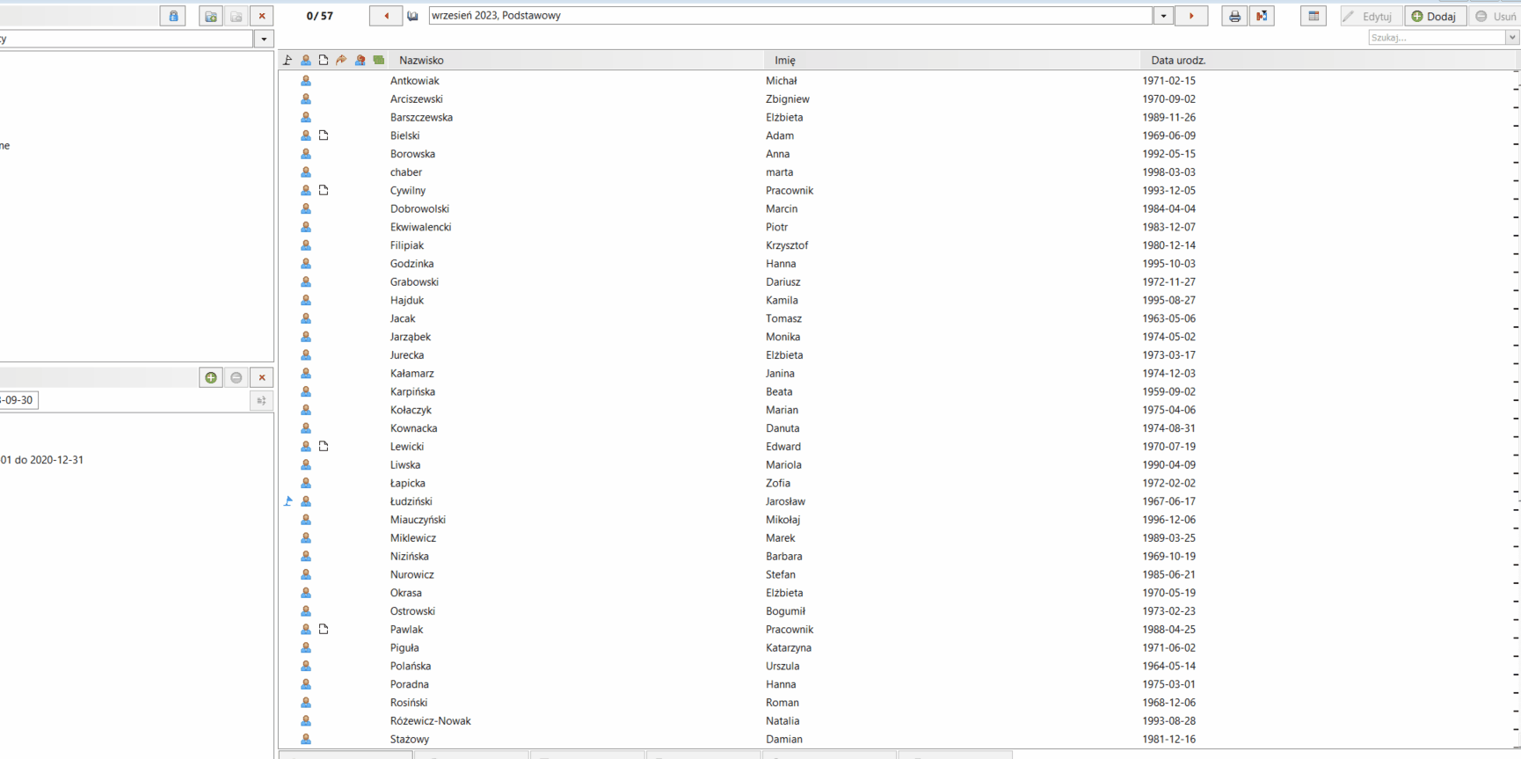Screen dimensions: 1521x759
Task: Click the export icon beside the printer
Action: click(x=1262, y=16)
